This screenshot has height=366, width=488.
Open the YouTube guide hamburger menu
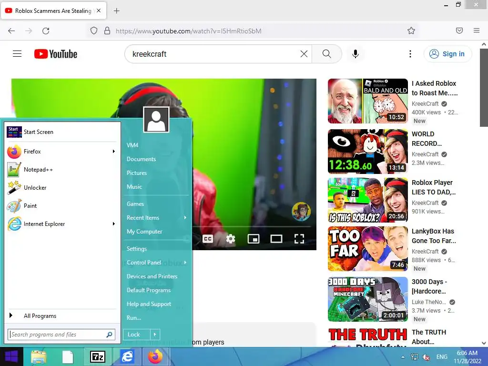click(17, 54)
